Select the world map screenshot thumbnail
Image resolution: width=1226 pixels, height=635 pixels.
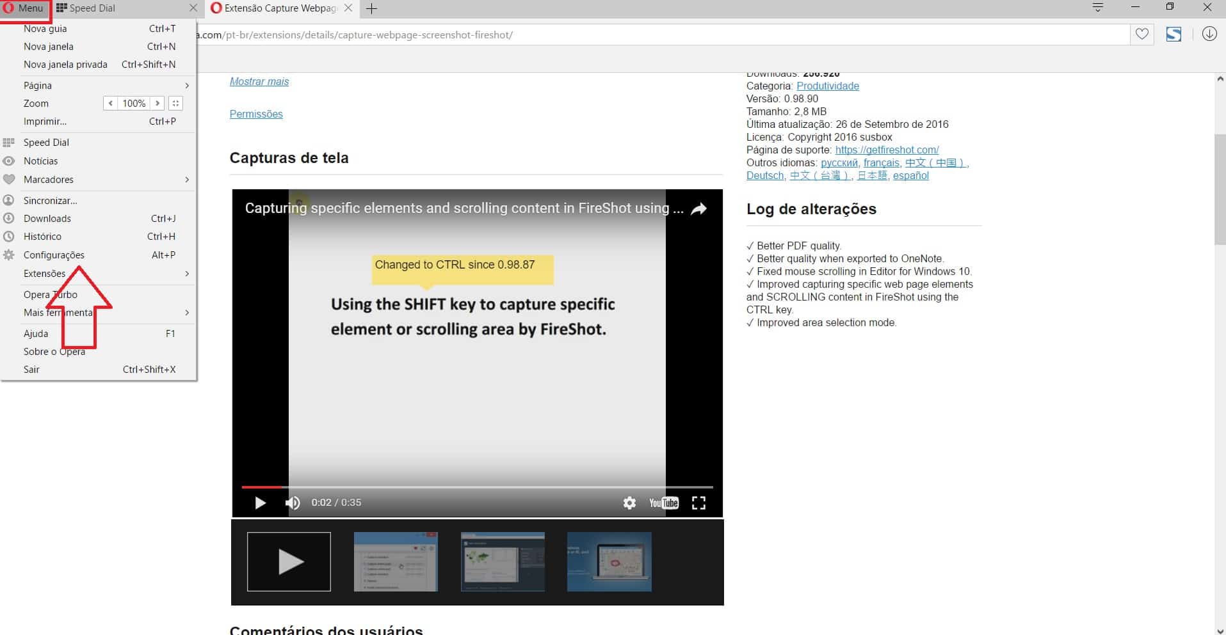tap(503, 561)
